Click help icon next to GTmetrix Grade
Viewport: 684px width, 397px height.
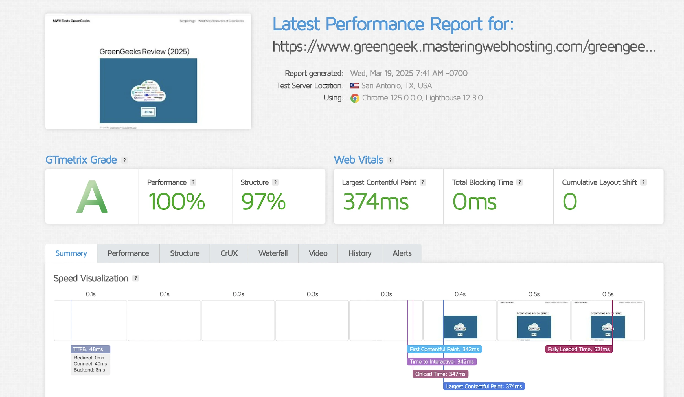point(124,160)
